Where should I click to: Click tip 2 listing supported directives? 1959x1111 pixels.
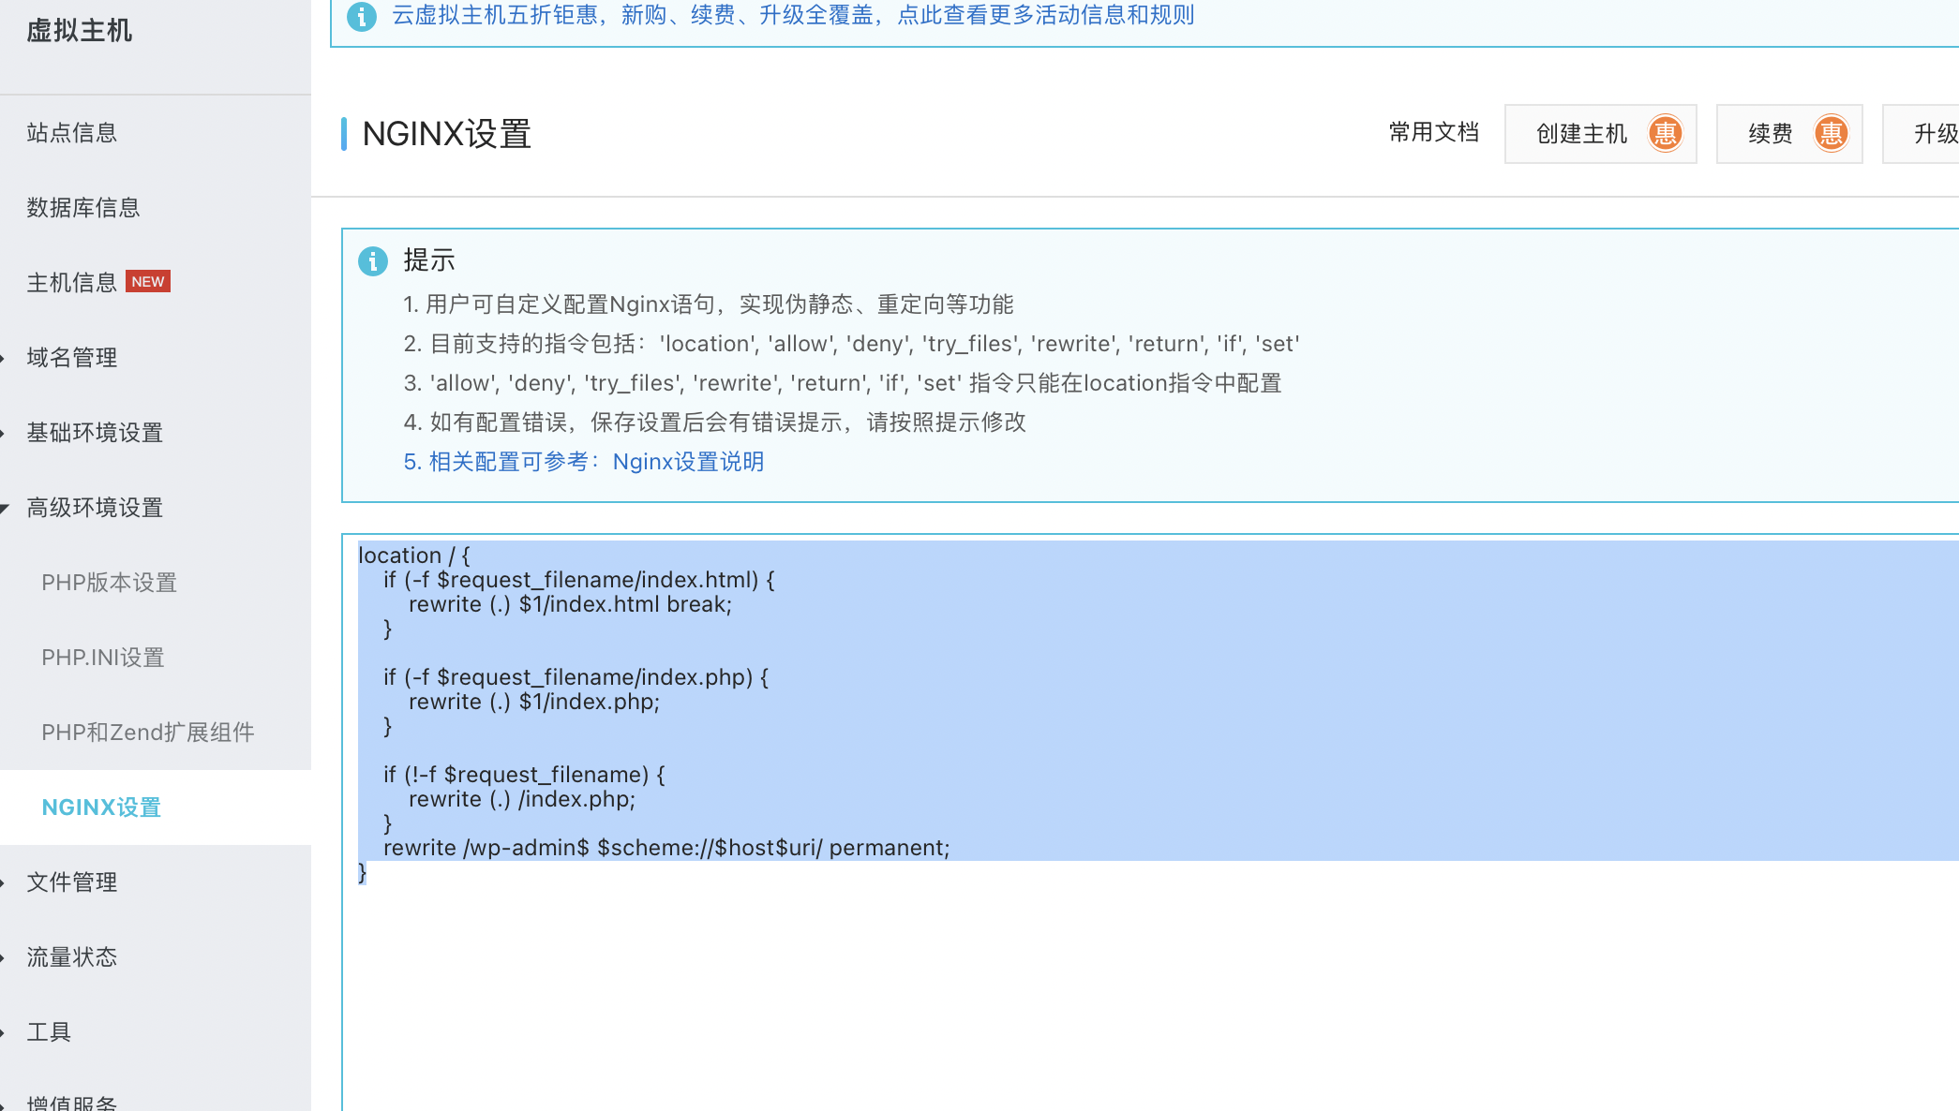click(x=851, y=344)
